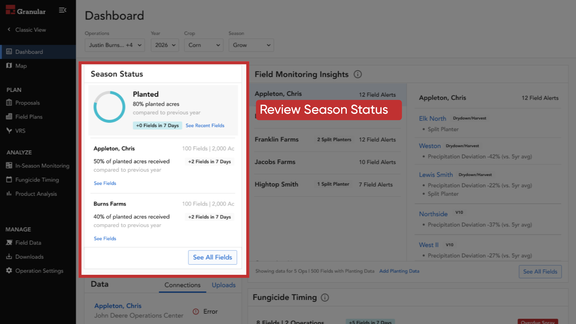
Task: Click the Overdue Spray badge
Action: [x=538, y=322]
